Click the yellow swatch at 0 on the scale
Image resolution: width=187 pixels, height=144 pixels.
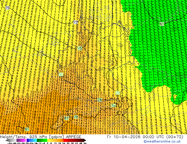48,140
